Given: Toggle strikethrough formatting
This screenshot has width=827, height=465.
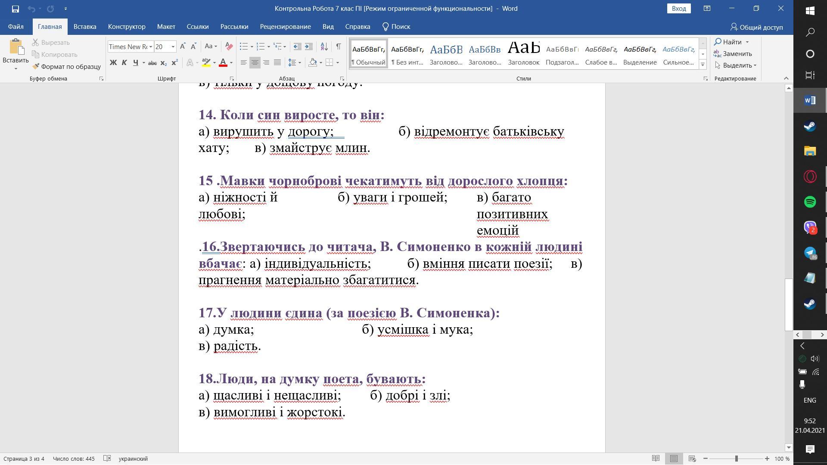Looking at the screenshot, I should (152, 63).
